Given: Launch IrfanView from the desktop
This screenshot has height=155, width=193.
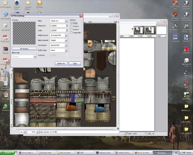Looking at the screenshot, I should 186,49.
